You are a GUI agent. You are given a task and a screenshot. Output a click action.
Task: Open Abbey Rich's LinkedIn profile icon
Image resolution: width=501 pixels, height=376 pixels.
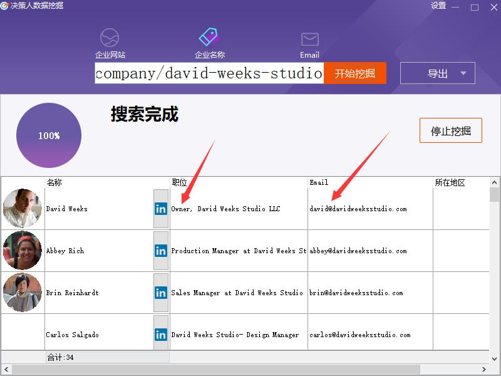click(x=161, y=251)
